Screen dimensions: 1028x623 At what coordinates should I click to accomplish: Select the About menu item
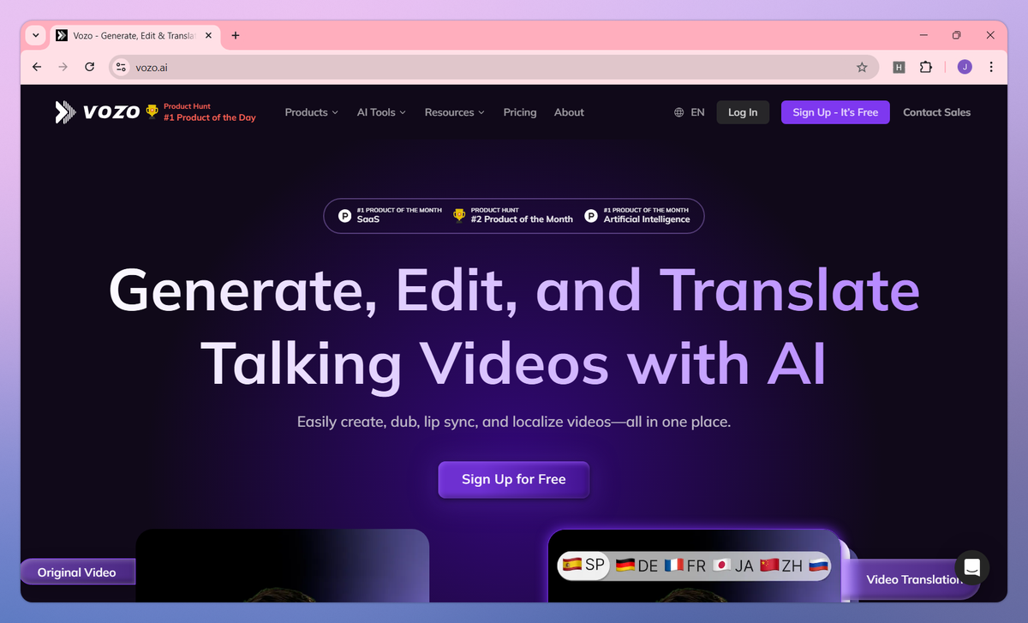click(x=568, y=111)
